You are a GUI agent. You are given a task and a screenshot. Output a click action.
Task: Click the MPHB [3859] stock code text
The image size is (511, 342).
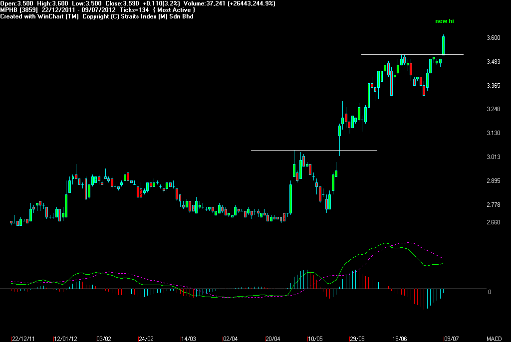pyautogui.click(x=19, y=10)
